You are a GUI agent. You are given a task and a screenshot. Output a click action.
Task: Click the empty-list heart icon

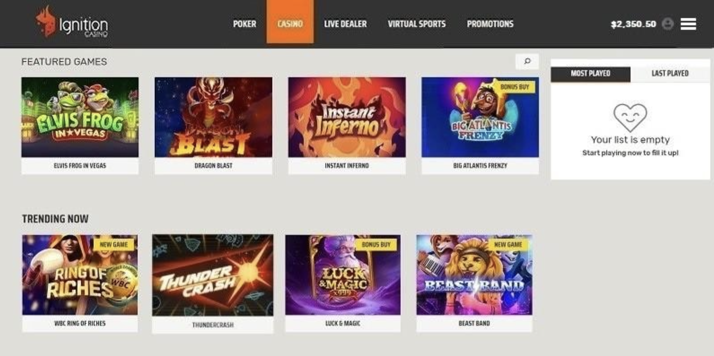(630, 117)
